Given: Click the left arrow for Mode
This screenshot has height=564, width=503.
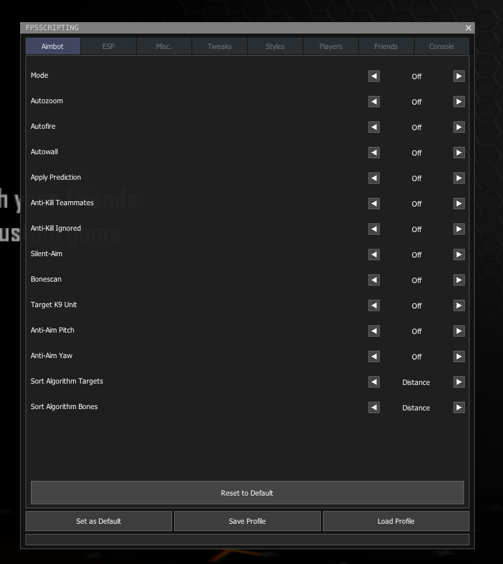Looking at the screenshot, I should (x=374, y=76).
